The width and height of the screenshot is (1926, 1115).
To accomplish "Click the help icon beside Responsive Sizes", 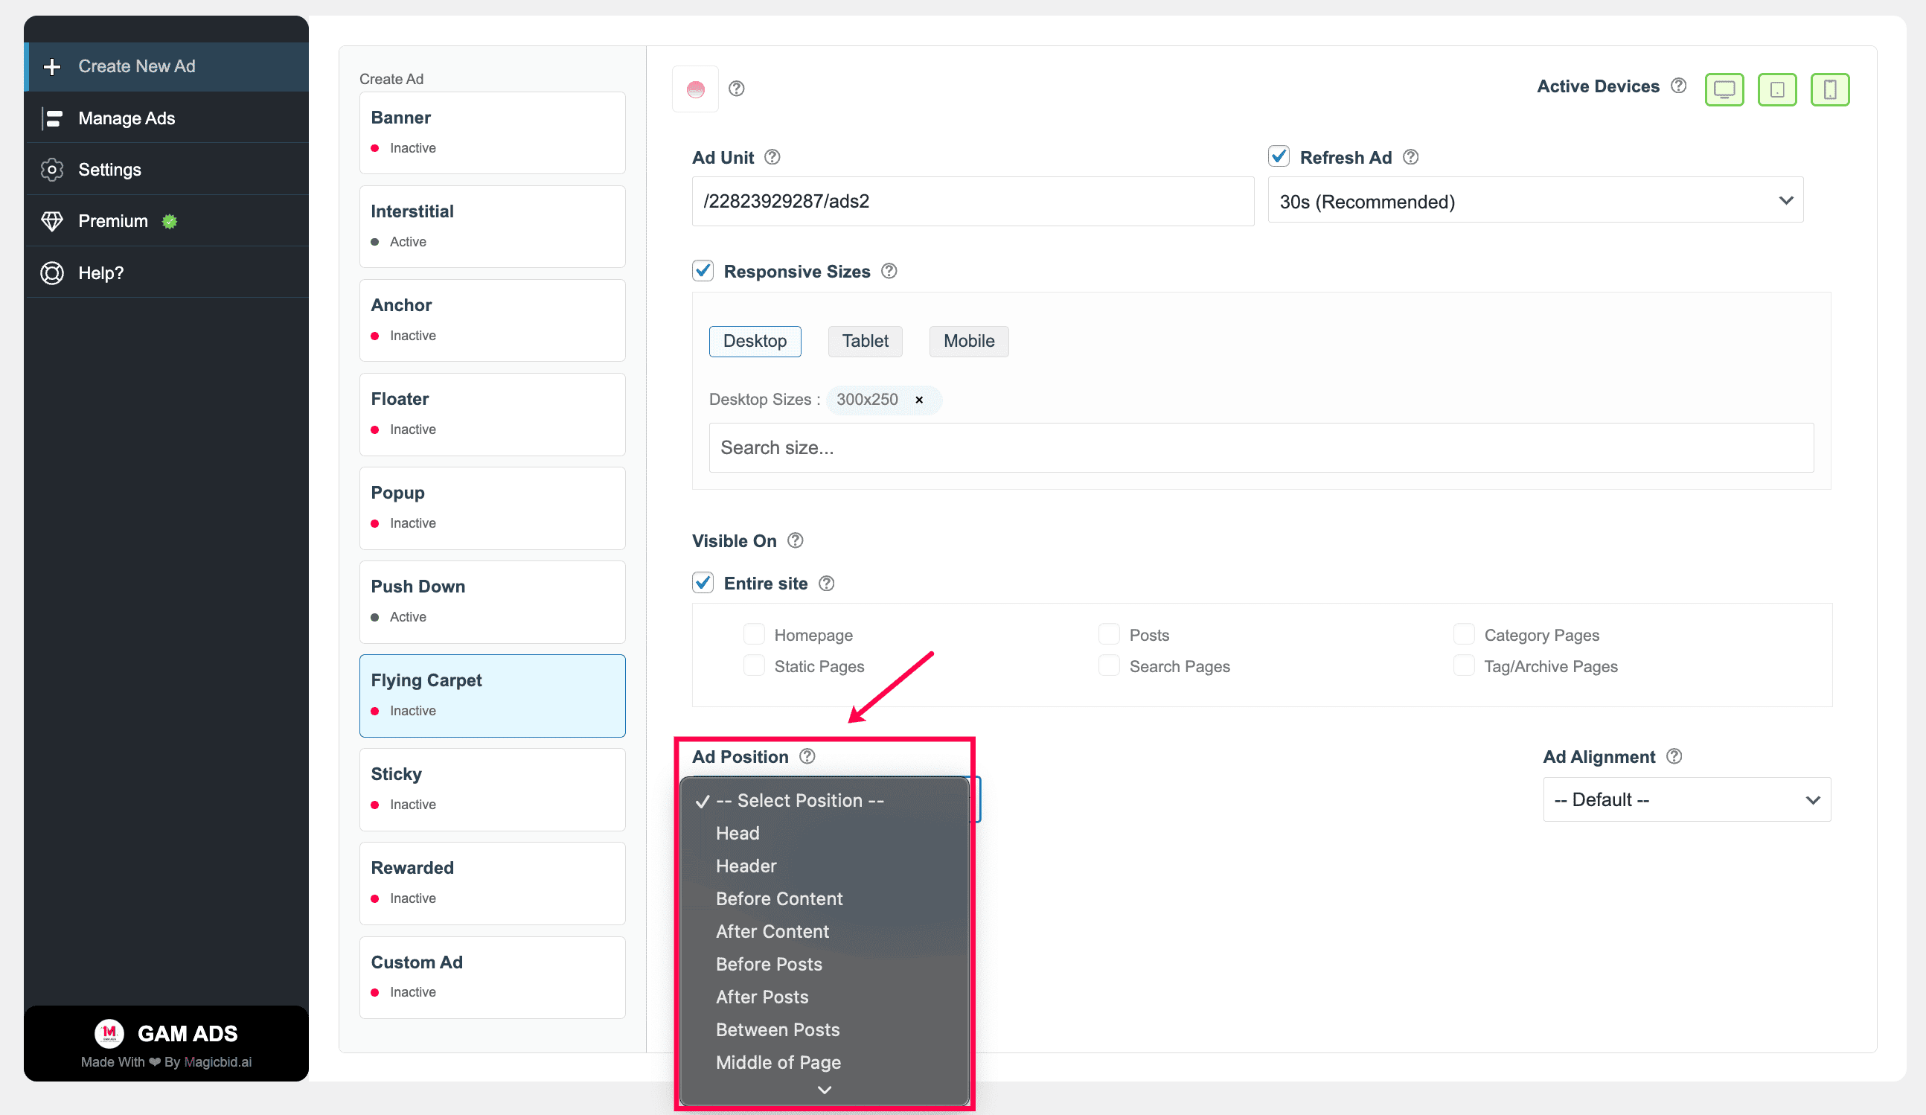I will tap(889, 271).
